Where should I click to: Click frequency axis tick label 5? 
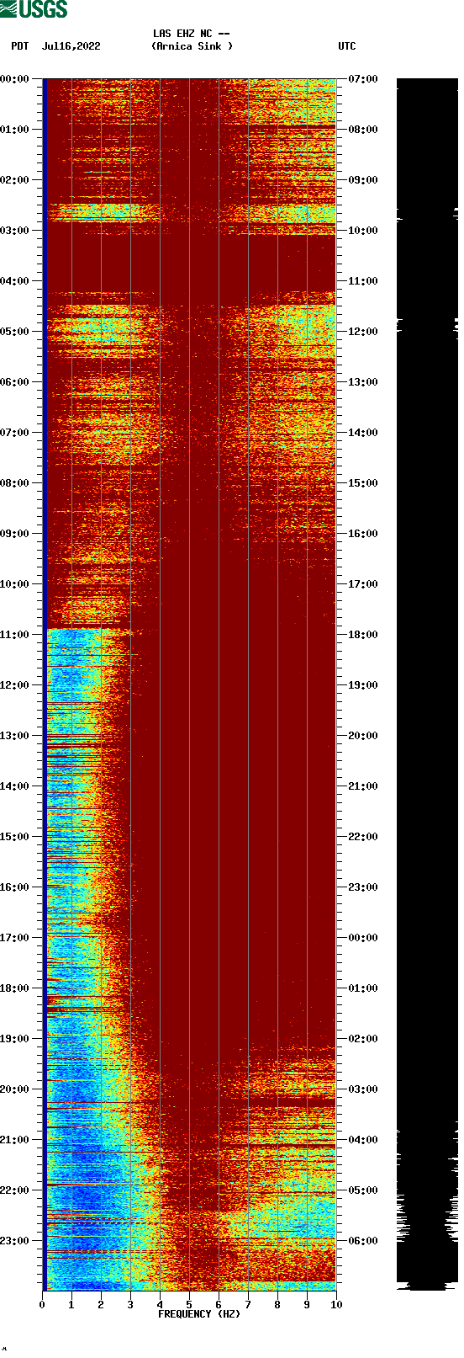click(x=189, y=1305)
